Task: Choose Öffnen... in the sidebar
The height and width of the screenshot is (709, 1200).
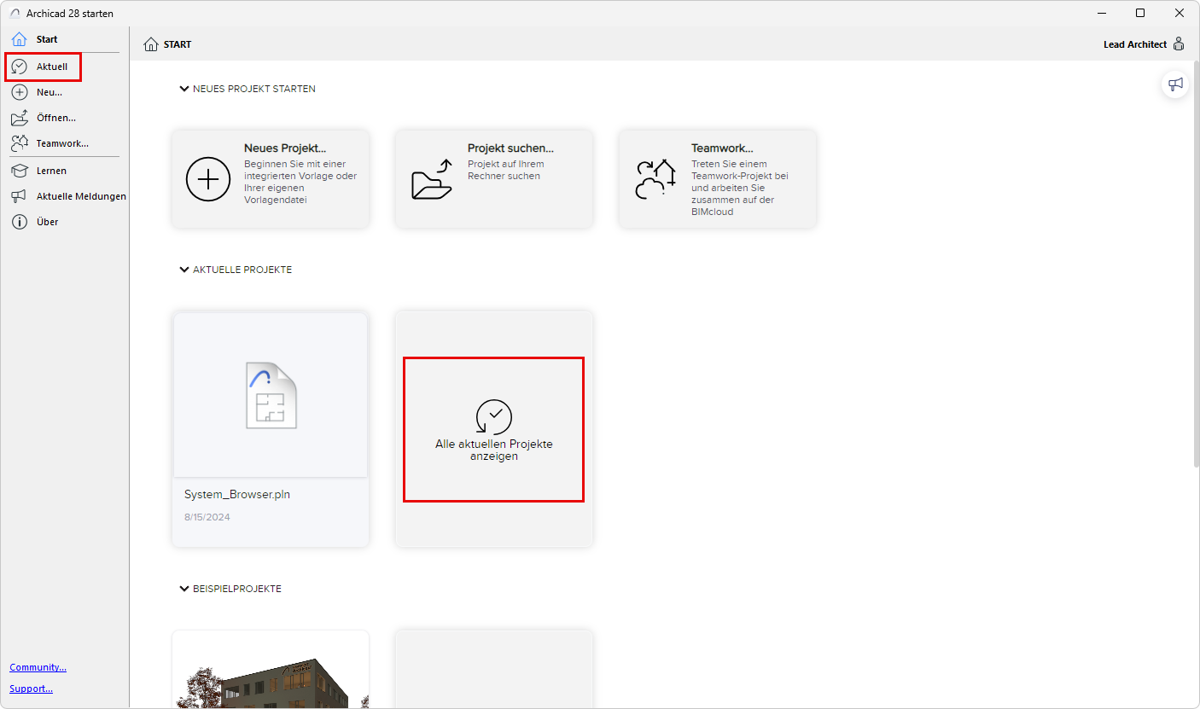Action: (x=56, y=118)
